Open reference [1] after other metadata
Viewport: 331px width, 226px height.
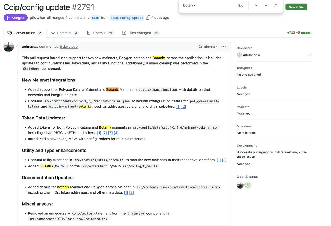click(126, 192)
